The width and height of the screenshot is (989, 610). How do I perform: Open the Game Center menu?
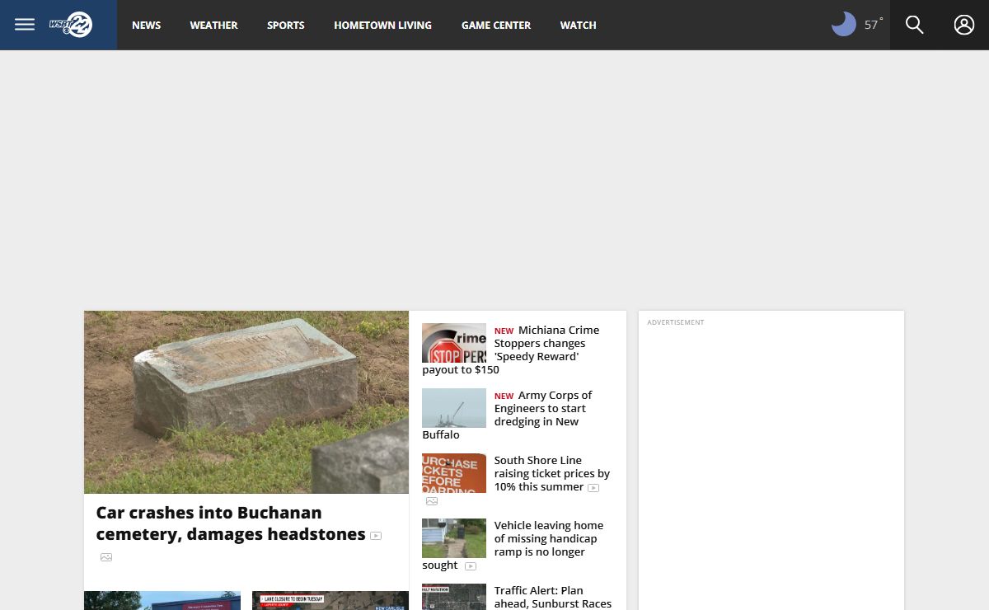click(x=496, y=25)
